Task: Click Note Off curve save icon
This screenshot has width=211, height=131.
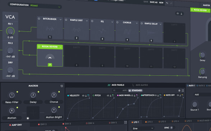Action: (x=180, y=95)
